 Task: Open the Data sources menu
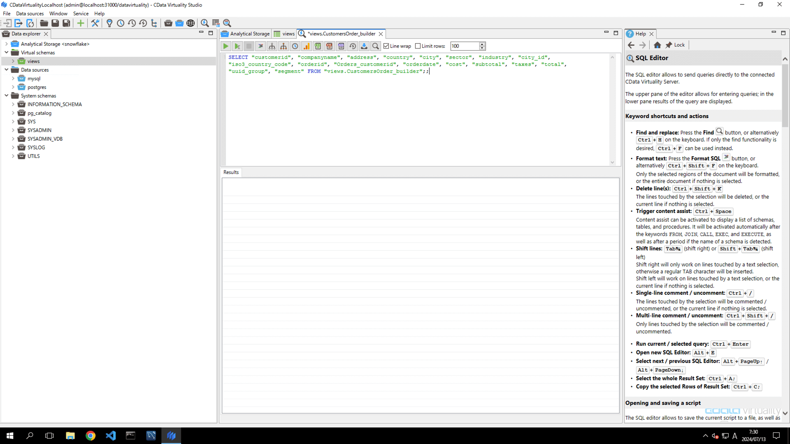(x=29, y=13)
